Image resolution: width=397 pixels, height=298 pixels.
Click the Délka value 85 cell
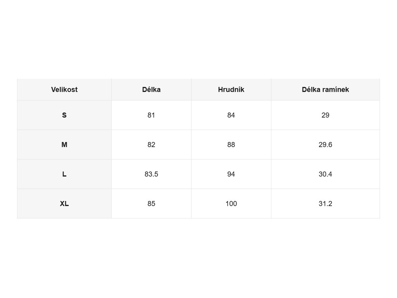[152, 203]
